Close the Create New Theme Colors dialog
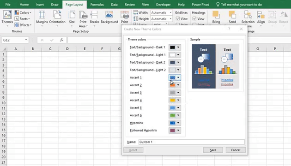291x166 pixels. (241, 29)
